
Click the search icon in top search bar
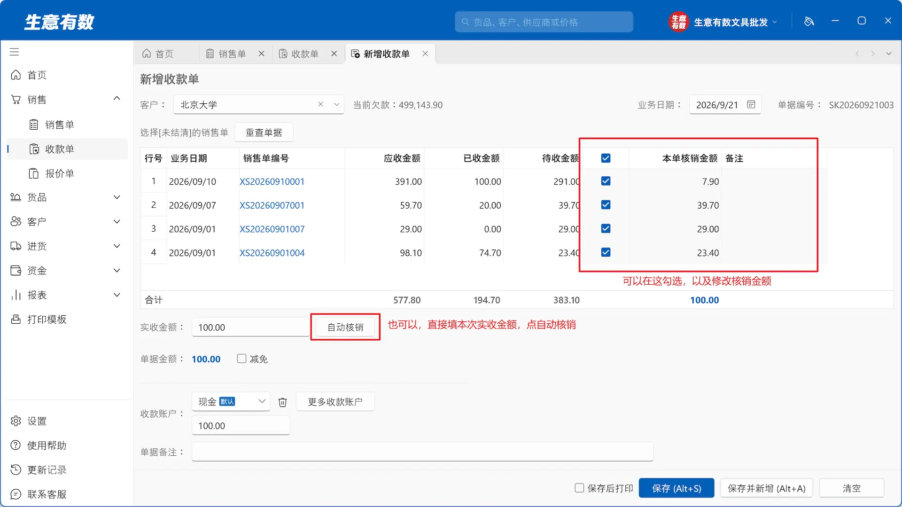click(465, 22)
